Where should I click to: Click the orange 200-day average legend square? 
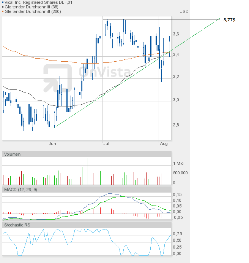(3, 11)
